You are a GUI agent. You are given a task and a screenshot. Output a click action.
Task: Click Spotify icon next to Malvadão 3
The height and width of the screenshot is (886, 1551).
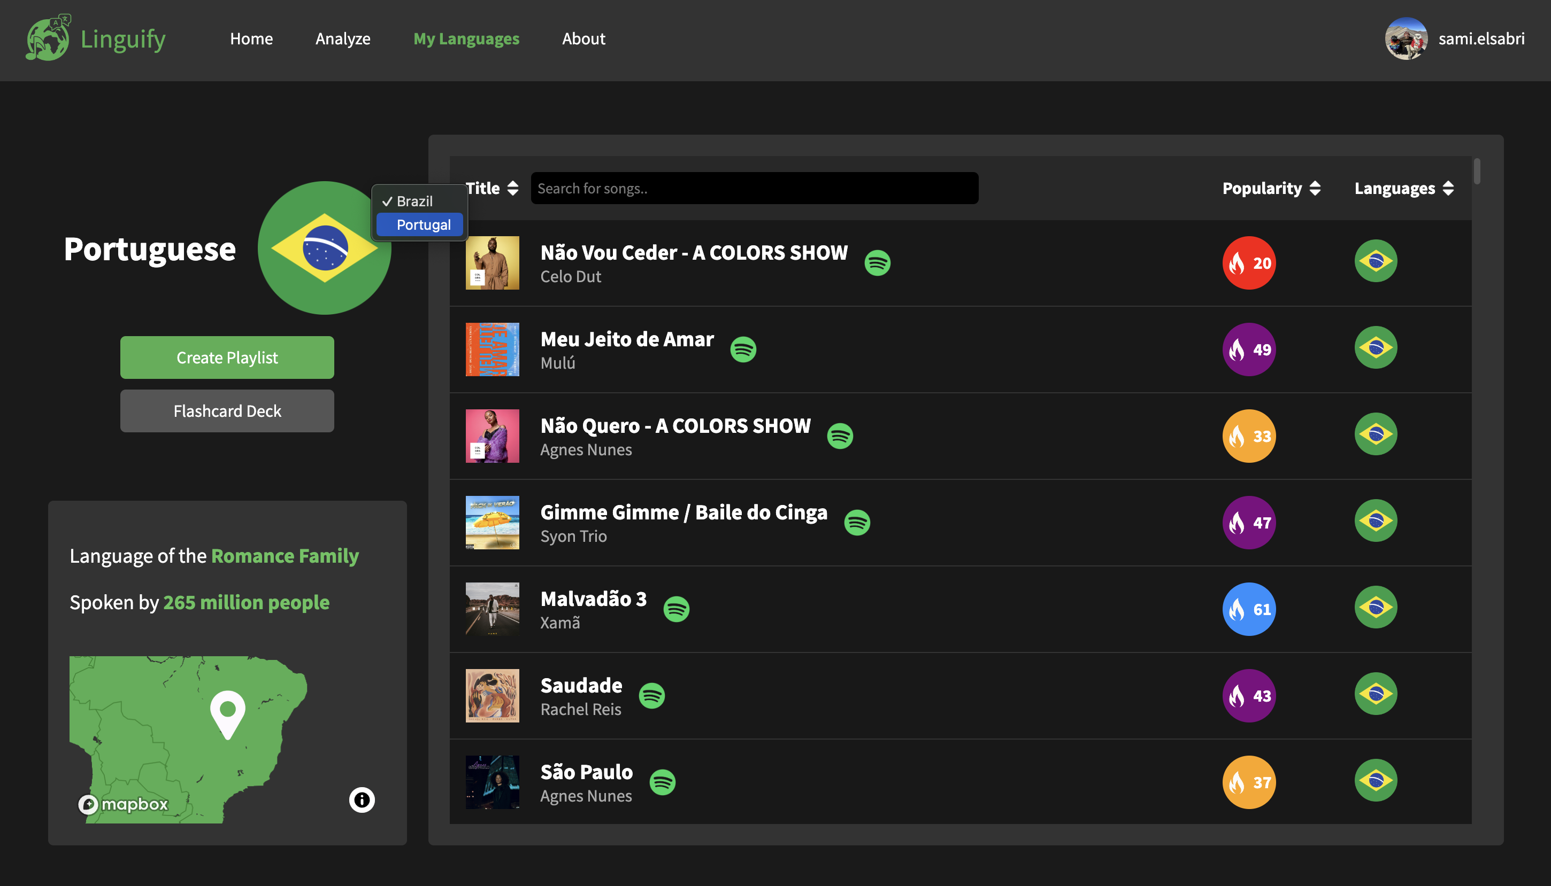pyautogui.click(x=676, y=609)
